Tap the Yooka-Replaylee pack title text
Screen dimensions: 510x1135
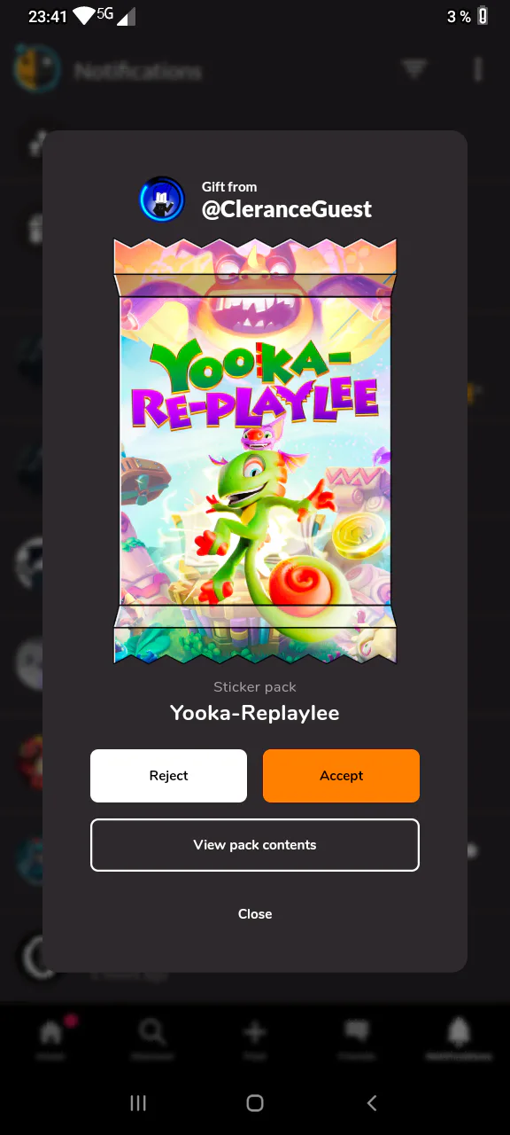click(255, 713)
